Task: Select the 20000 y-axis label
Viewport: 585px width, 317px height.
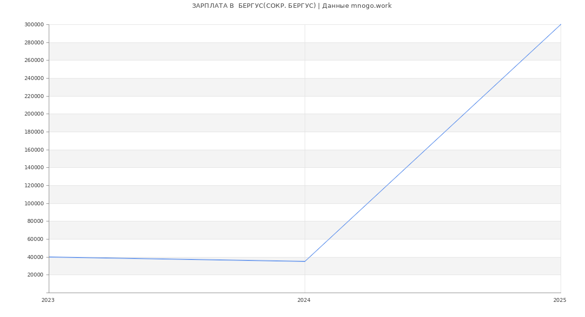Action: coord(35,275)
